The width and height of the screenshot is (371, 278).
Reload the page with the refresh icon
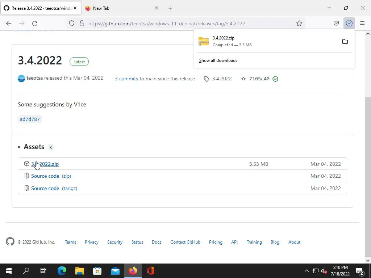(35, 24)
